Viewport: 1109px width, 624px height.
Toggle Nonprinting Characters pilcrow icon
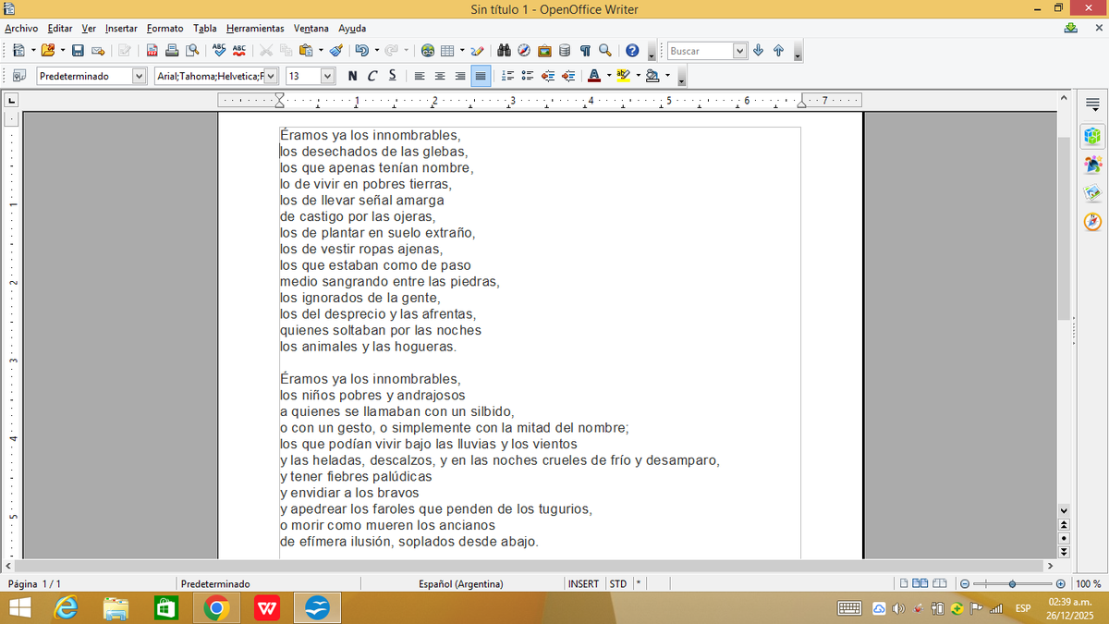click(585, 51)
